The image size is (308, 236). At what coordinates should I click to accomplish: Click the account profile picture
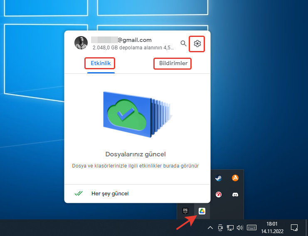[x=81, y=43]
